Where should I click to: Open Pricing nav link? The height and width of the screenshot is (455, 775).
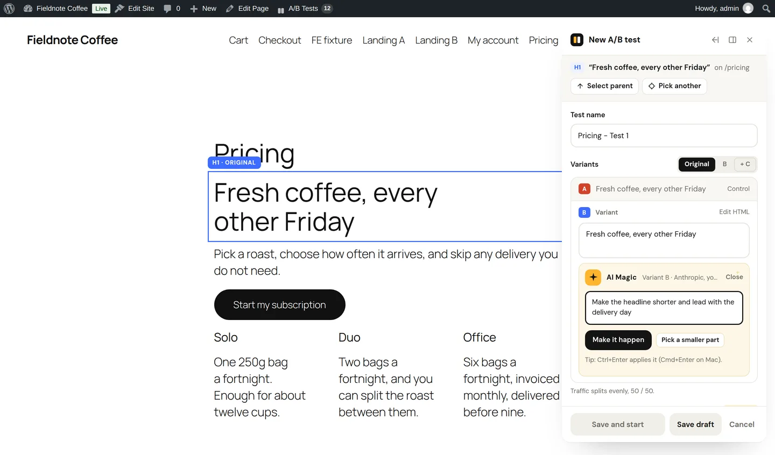click(544, 40)
